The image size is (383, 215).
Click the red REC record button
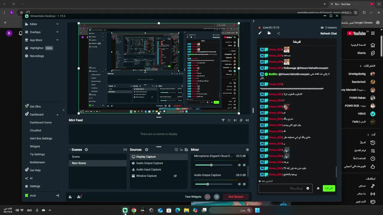(207, 197)
